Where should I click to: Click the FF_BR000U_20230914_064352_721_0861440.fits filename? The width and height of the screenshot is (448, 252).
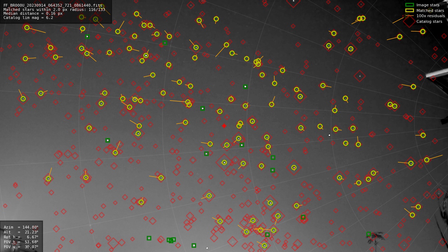tap(53, 6)
